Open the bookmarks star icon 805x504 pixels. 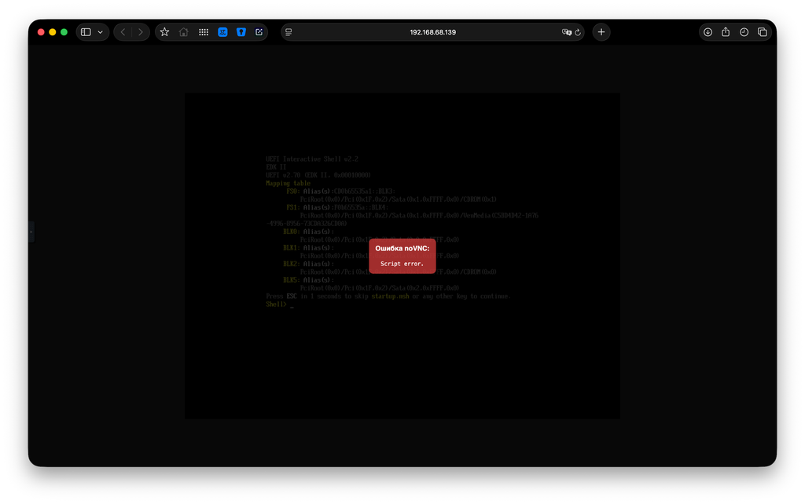(x=164, y=31)
